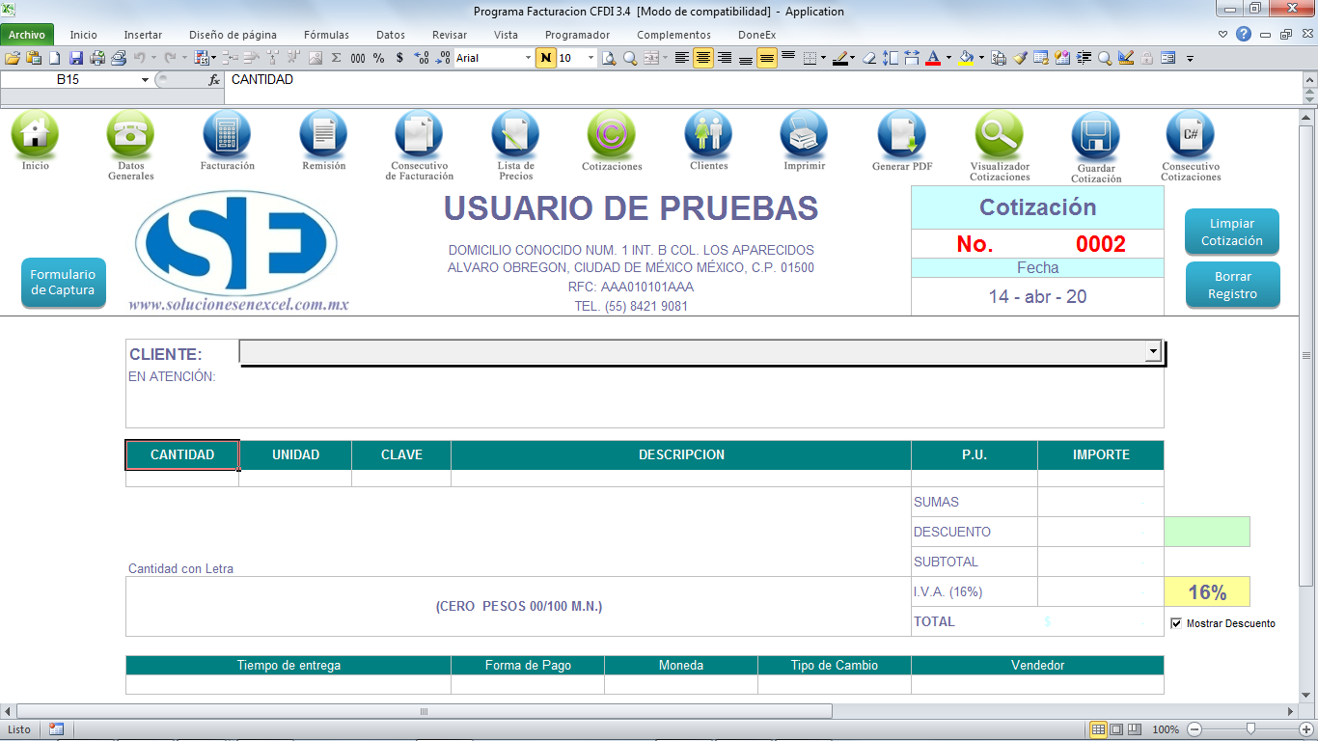Click the AutoSum sigma icon
The width and height of the screenshot is (1318, 741).
(x=336, y=58)
